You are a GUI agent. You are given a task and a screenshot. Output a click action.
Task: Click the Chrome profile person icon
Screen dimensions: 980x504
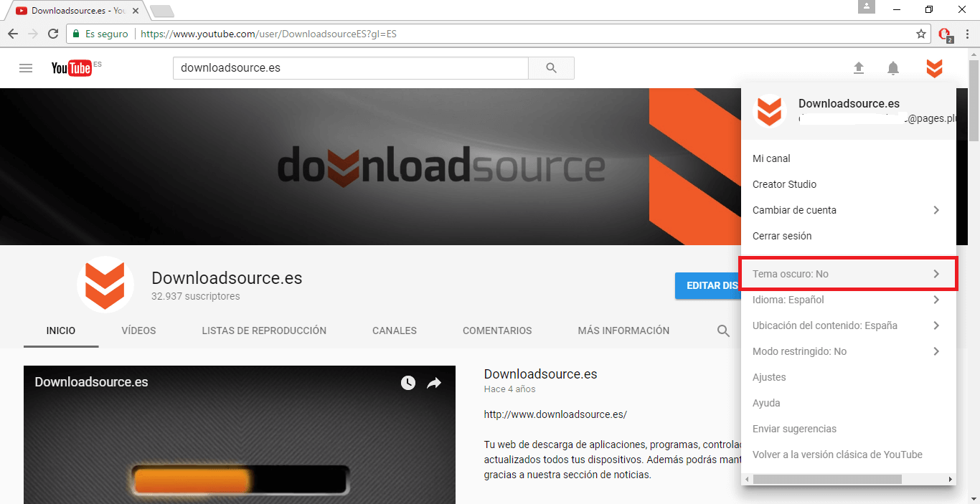pos(867,7)
